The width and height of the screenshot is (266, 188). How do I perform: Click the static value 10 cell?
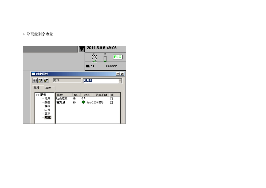[74, 102]
